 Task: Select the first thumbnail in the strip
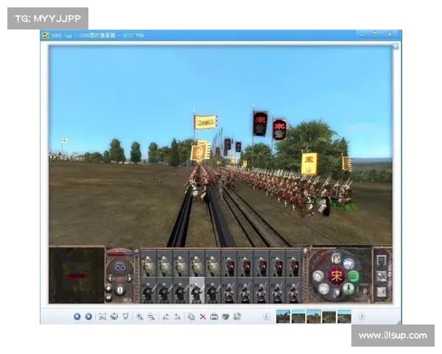(283, 316)
